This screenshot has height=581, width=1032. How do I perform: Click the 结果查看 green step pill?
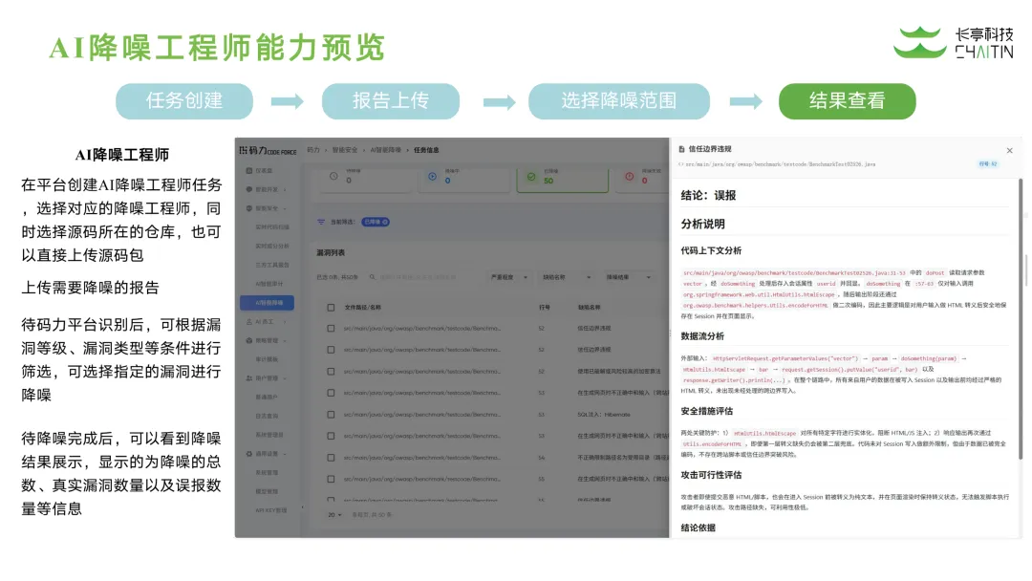(x=847, y=101)
